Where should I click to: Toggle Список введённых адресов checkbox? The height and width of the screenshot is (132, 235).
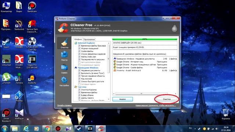tap(79, 54)
